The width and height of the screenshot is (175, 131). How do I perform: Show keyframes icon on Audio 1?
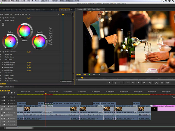click(4, 115)
